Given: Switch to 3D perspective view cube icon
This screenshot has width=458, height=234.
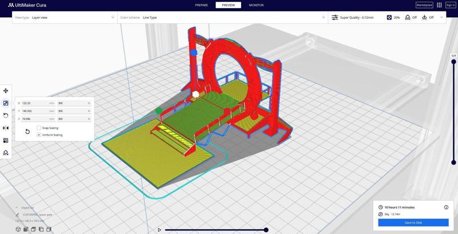Looking at the screenshot, I should coord(18,229).
